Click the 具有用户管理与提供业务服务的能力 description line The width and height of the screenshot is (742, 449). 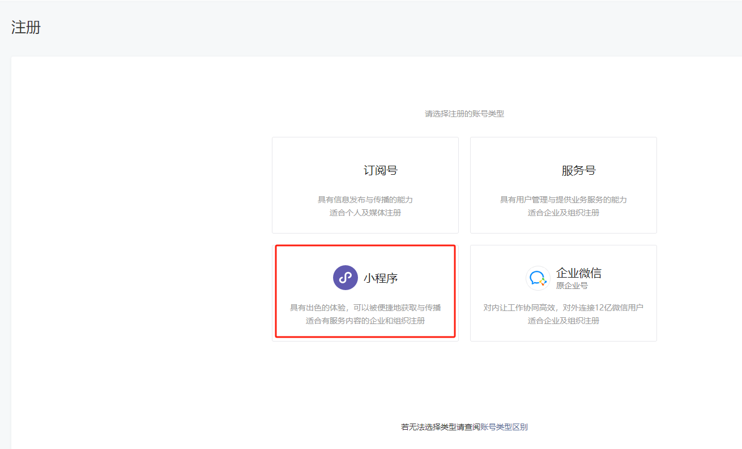563,200
